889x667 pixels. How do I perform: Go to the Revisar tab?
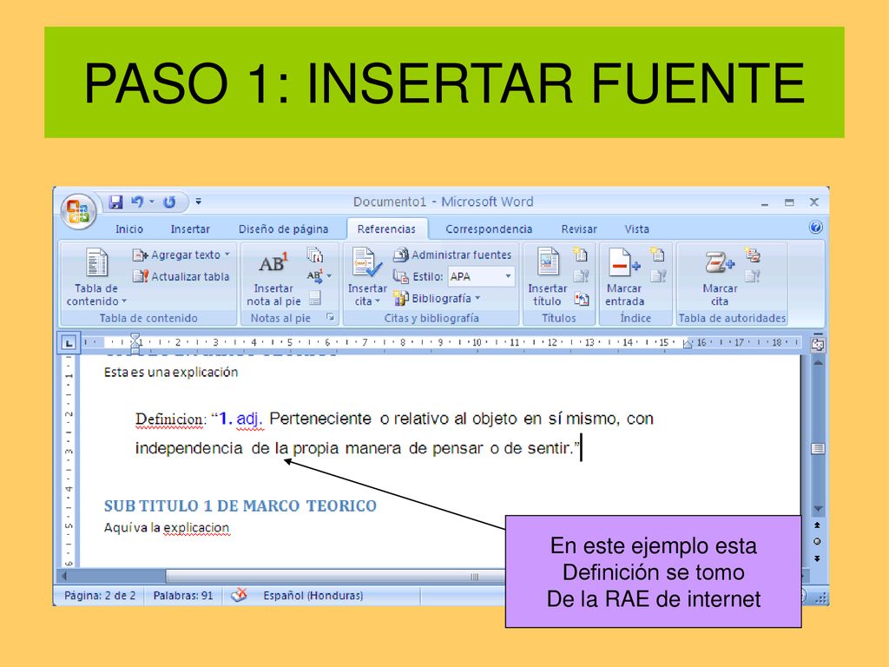click(x=579, y=229)
